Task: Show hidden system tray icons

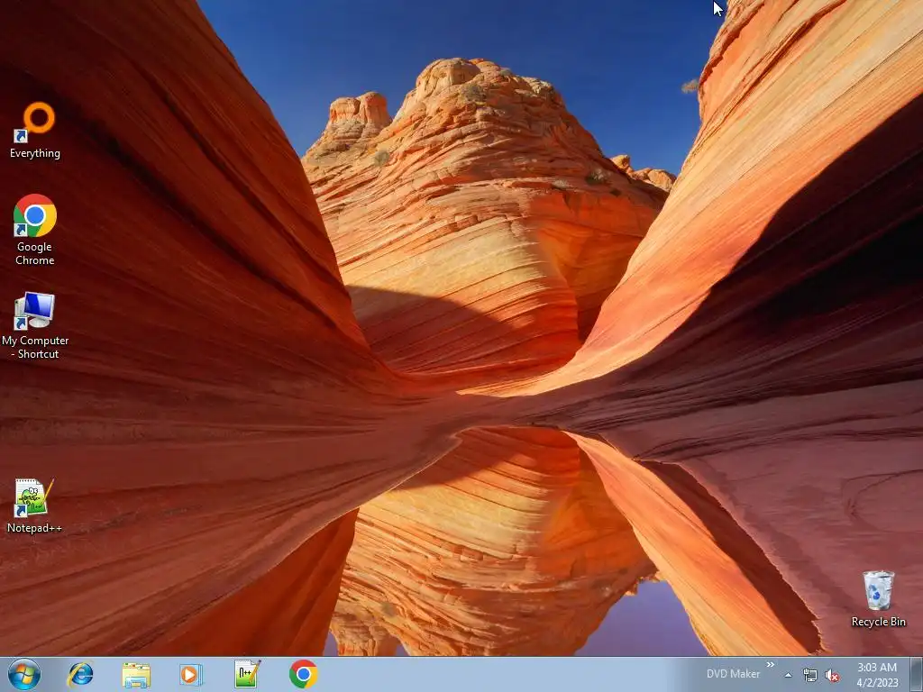Action: point(788,676)
